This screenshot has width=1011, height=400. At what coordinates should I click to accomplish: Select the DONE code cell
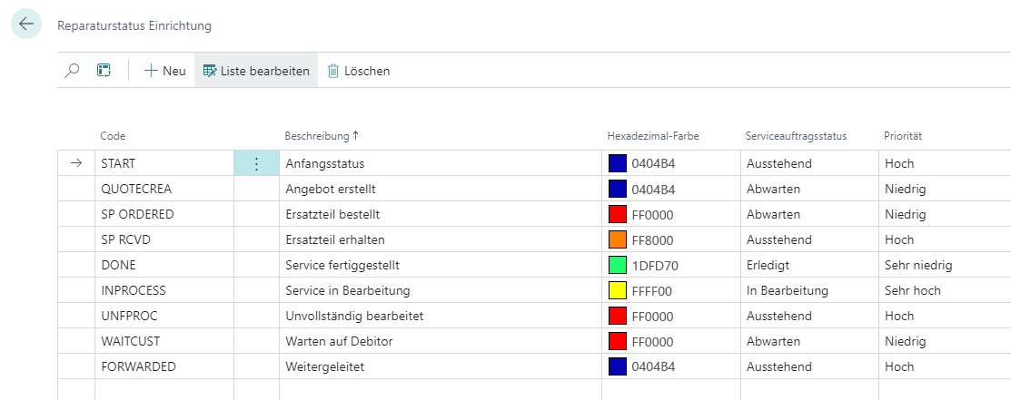(x=164, y=266)
